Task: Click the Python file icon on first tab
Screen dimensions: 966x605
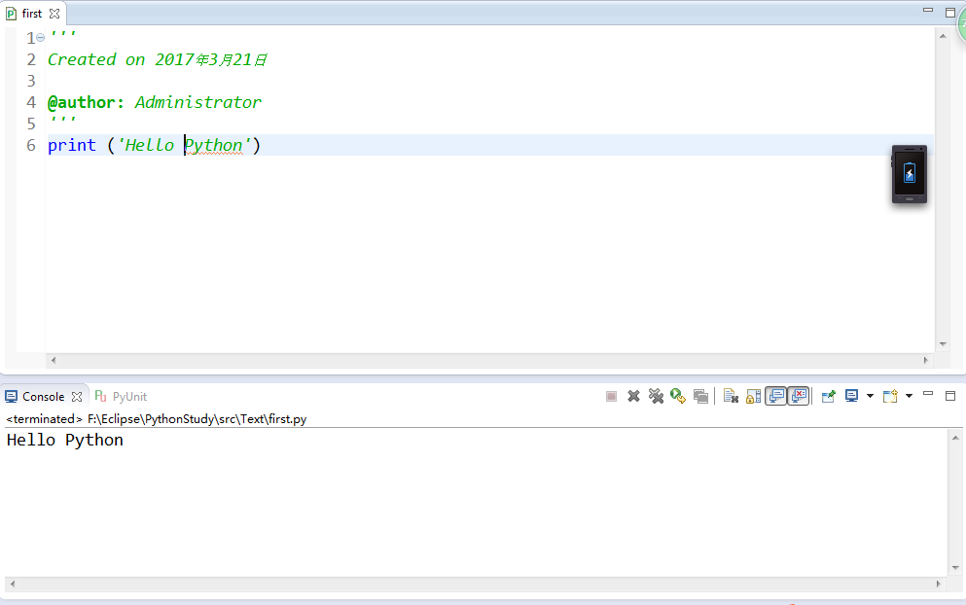Action: (11, 14)
